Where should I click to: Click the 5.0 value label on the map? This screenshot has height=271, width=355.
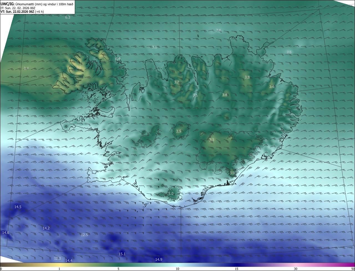[x=171, y=194]
